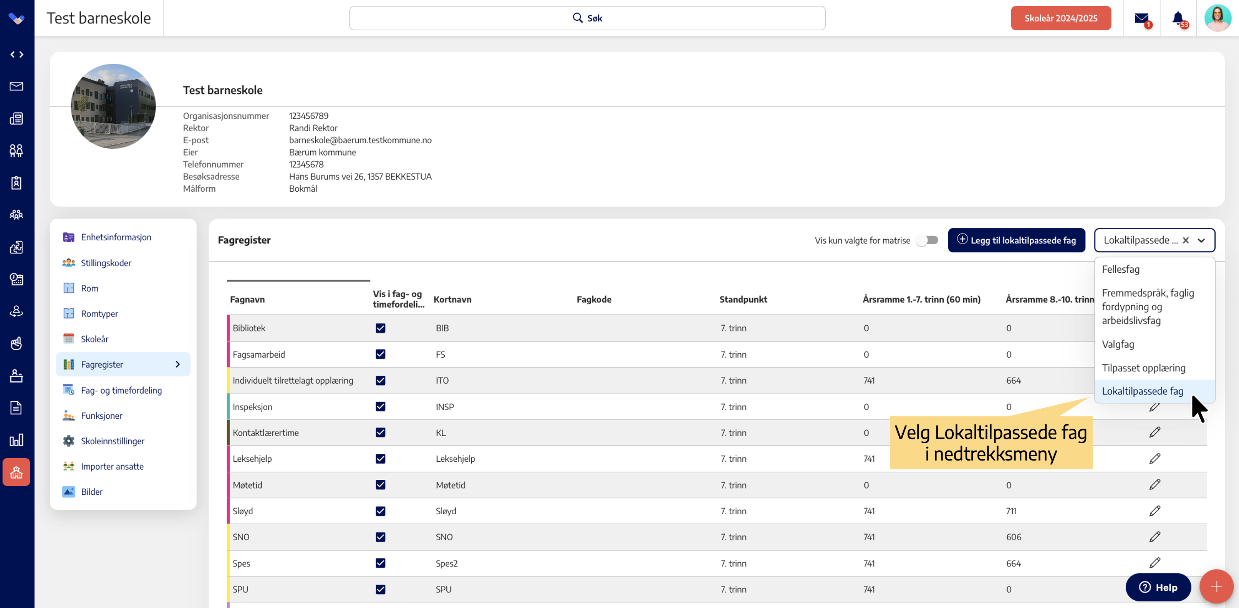Clear the dropdown selection with the X
This screenshot has height=608, width=1239.
point(1186,240)
